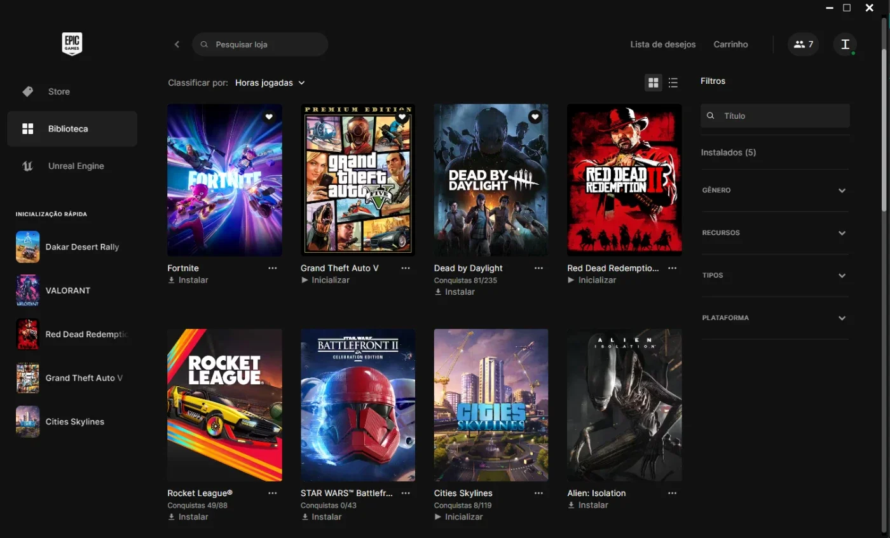This screenshot has width=890, height=538.
Task: Click Inicializar under Grand Theft Auto V
Action: (325, 280)
